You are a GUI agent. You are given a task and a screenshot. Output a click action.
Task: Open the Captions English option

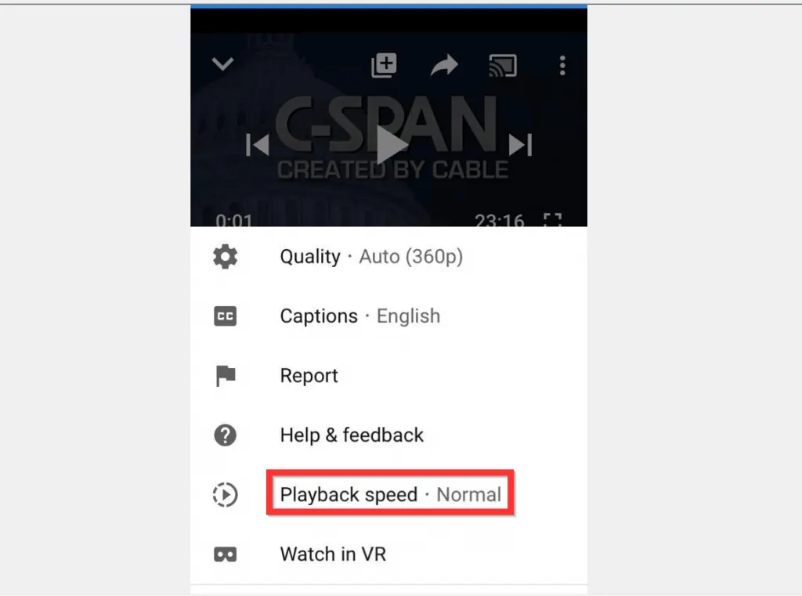pyautogui.click(x=360, y=316)
